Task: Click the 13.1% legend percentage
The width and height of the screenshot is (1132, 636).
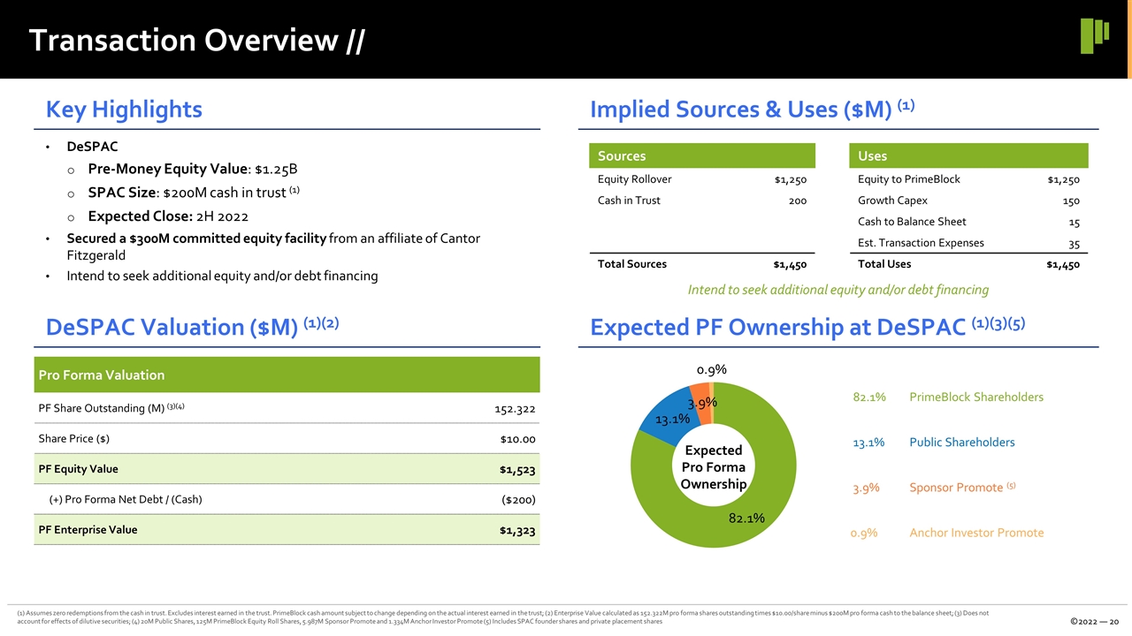Action: tap(869, 443)
